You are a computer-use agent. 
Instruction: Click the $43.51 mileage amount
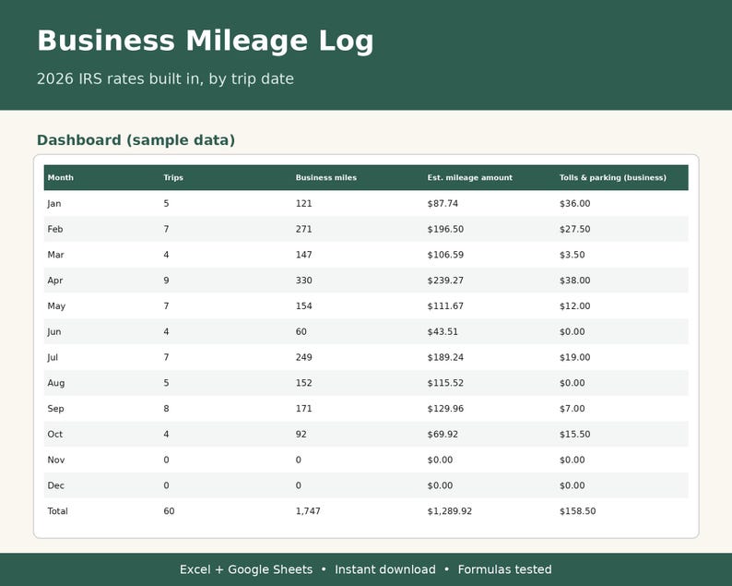[x=443, y=332]
